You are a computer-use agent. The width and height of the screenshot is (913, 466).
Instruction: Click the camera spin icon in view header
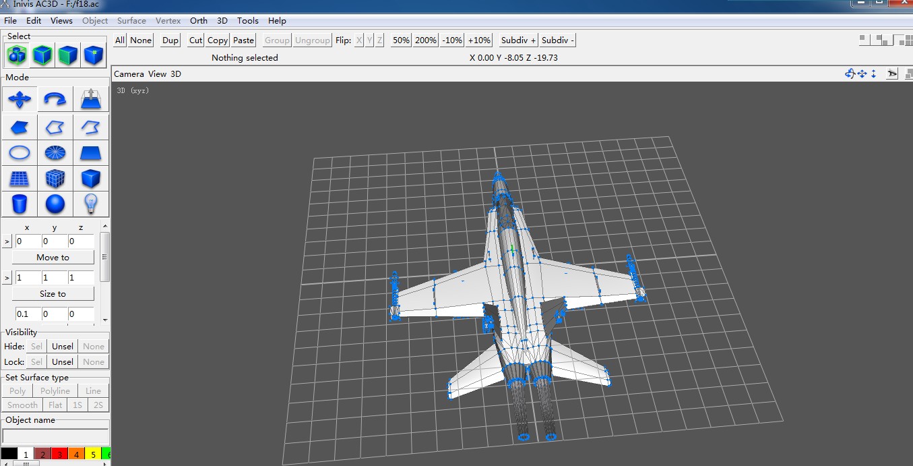click(850, 74)
